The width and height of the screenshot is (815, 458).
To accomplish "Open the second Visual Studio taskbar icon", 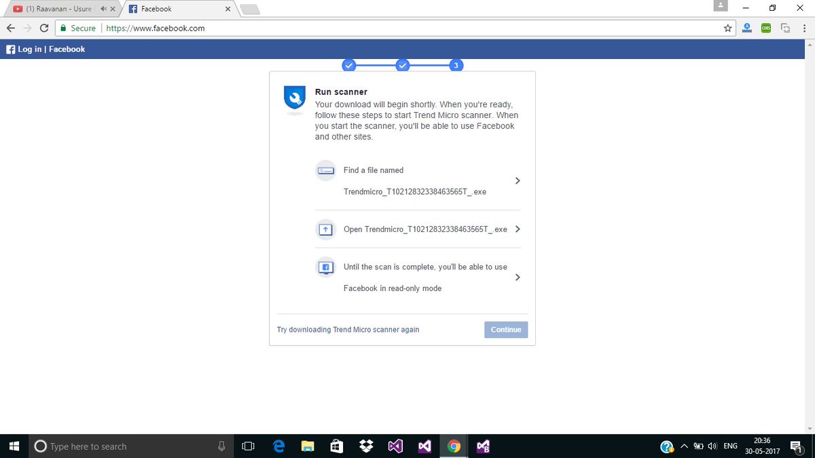I will (424, 446).
